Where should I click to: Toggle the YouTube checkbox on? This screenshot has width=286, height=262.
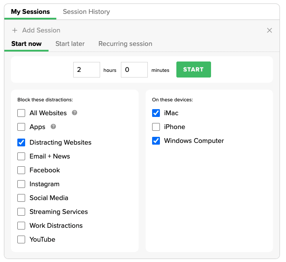pyautogui.click(x=21, y=239)
